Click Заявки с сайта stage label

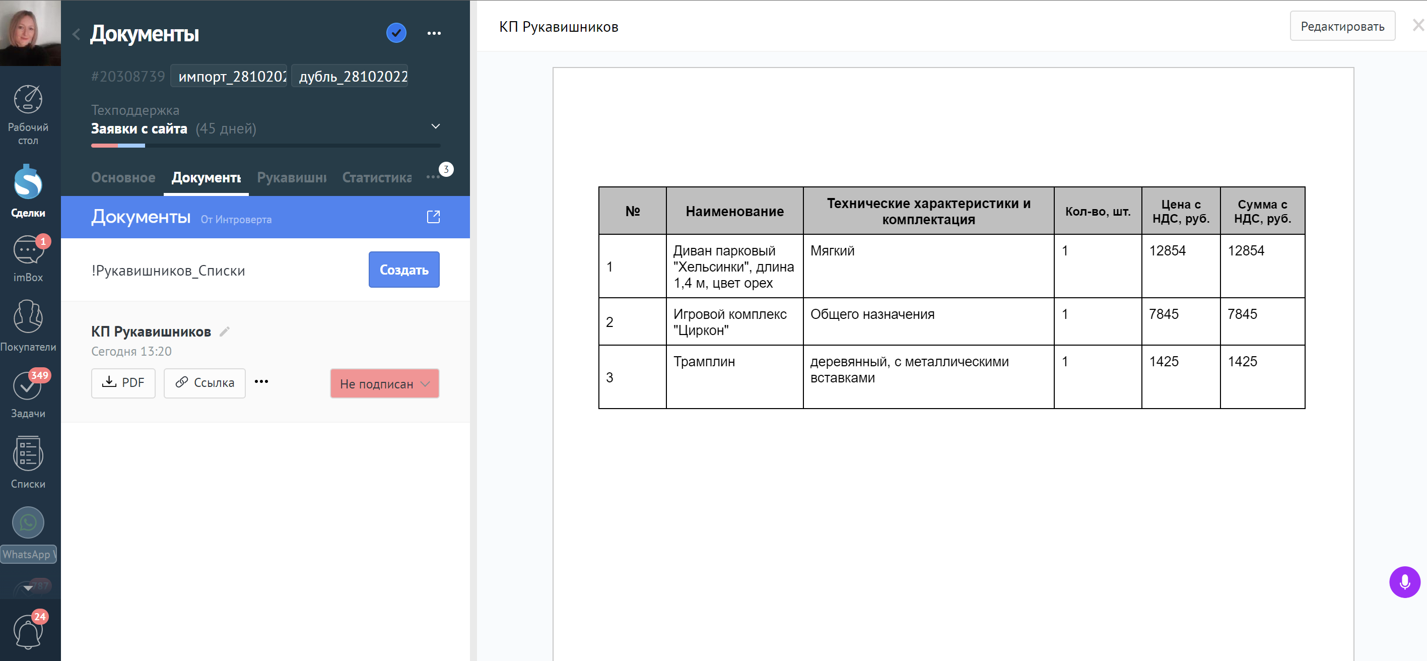pos(139,128)
